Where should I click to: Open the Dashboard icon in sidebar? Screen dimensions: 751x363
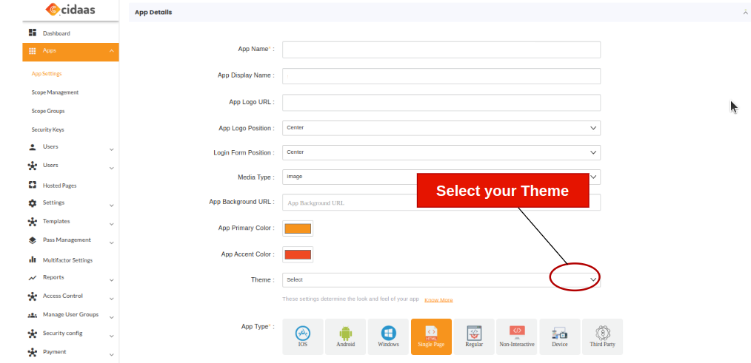point(33,33)
